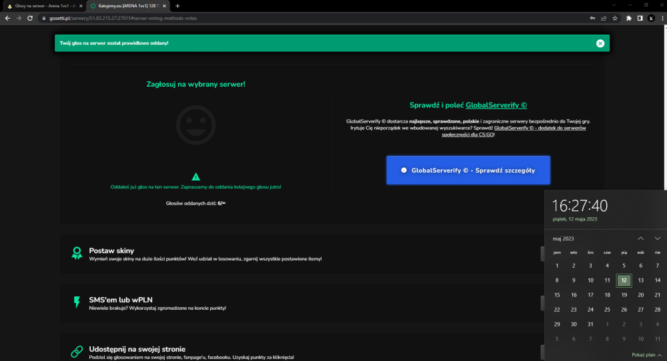Toggle the browser side panel

tap(640, 18)
